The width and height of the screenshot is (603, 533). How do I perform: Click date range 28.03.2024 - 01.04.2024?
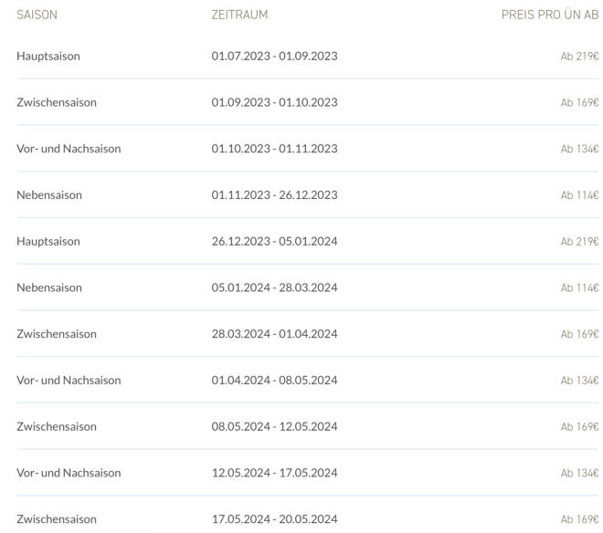click(x=275, y=334)
